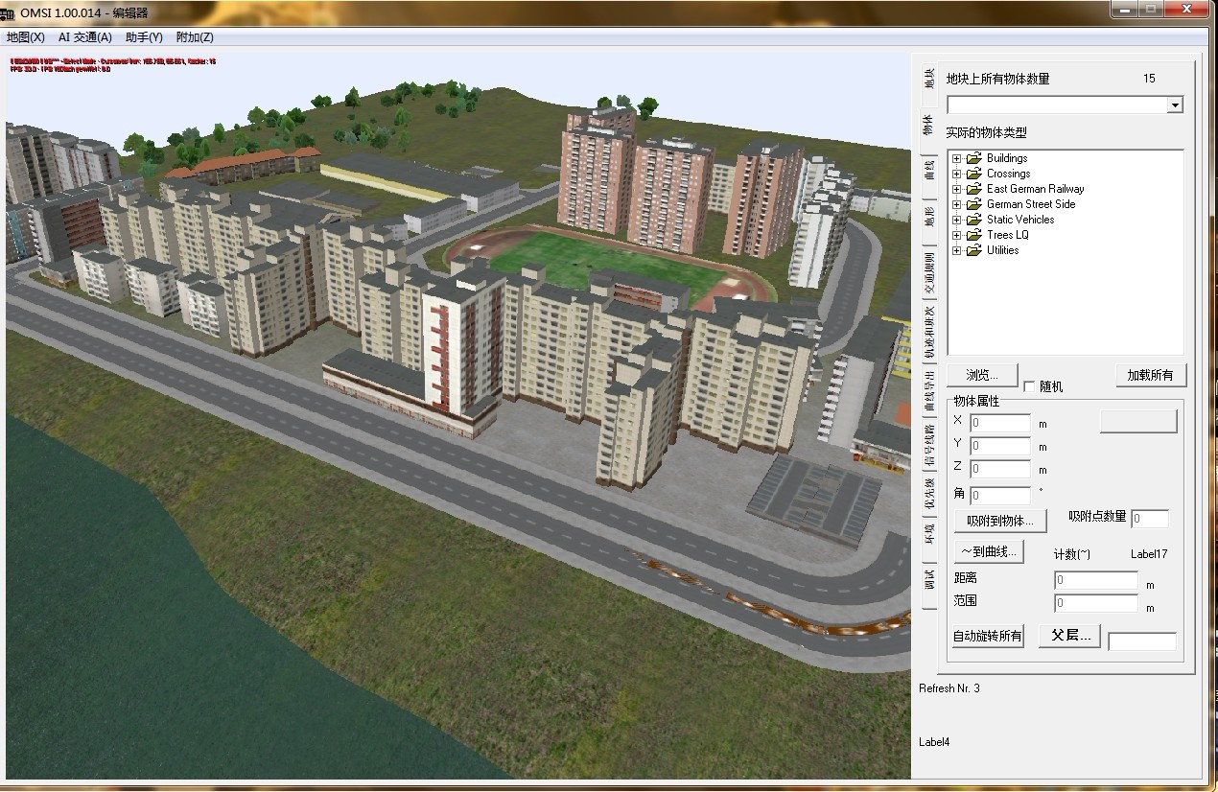Expand the Trees LQ tree node
This screenshot has height=792, width=1218.
coord(956,235)
